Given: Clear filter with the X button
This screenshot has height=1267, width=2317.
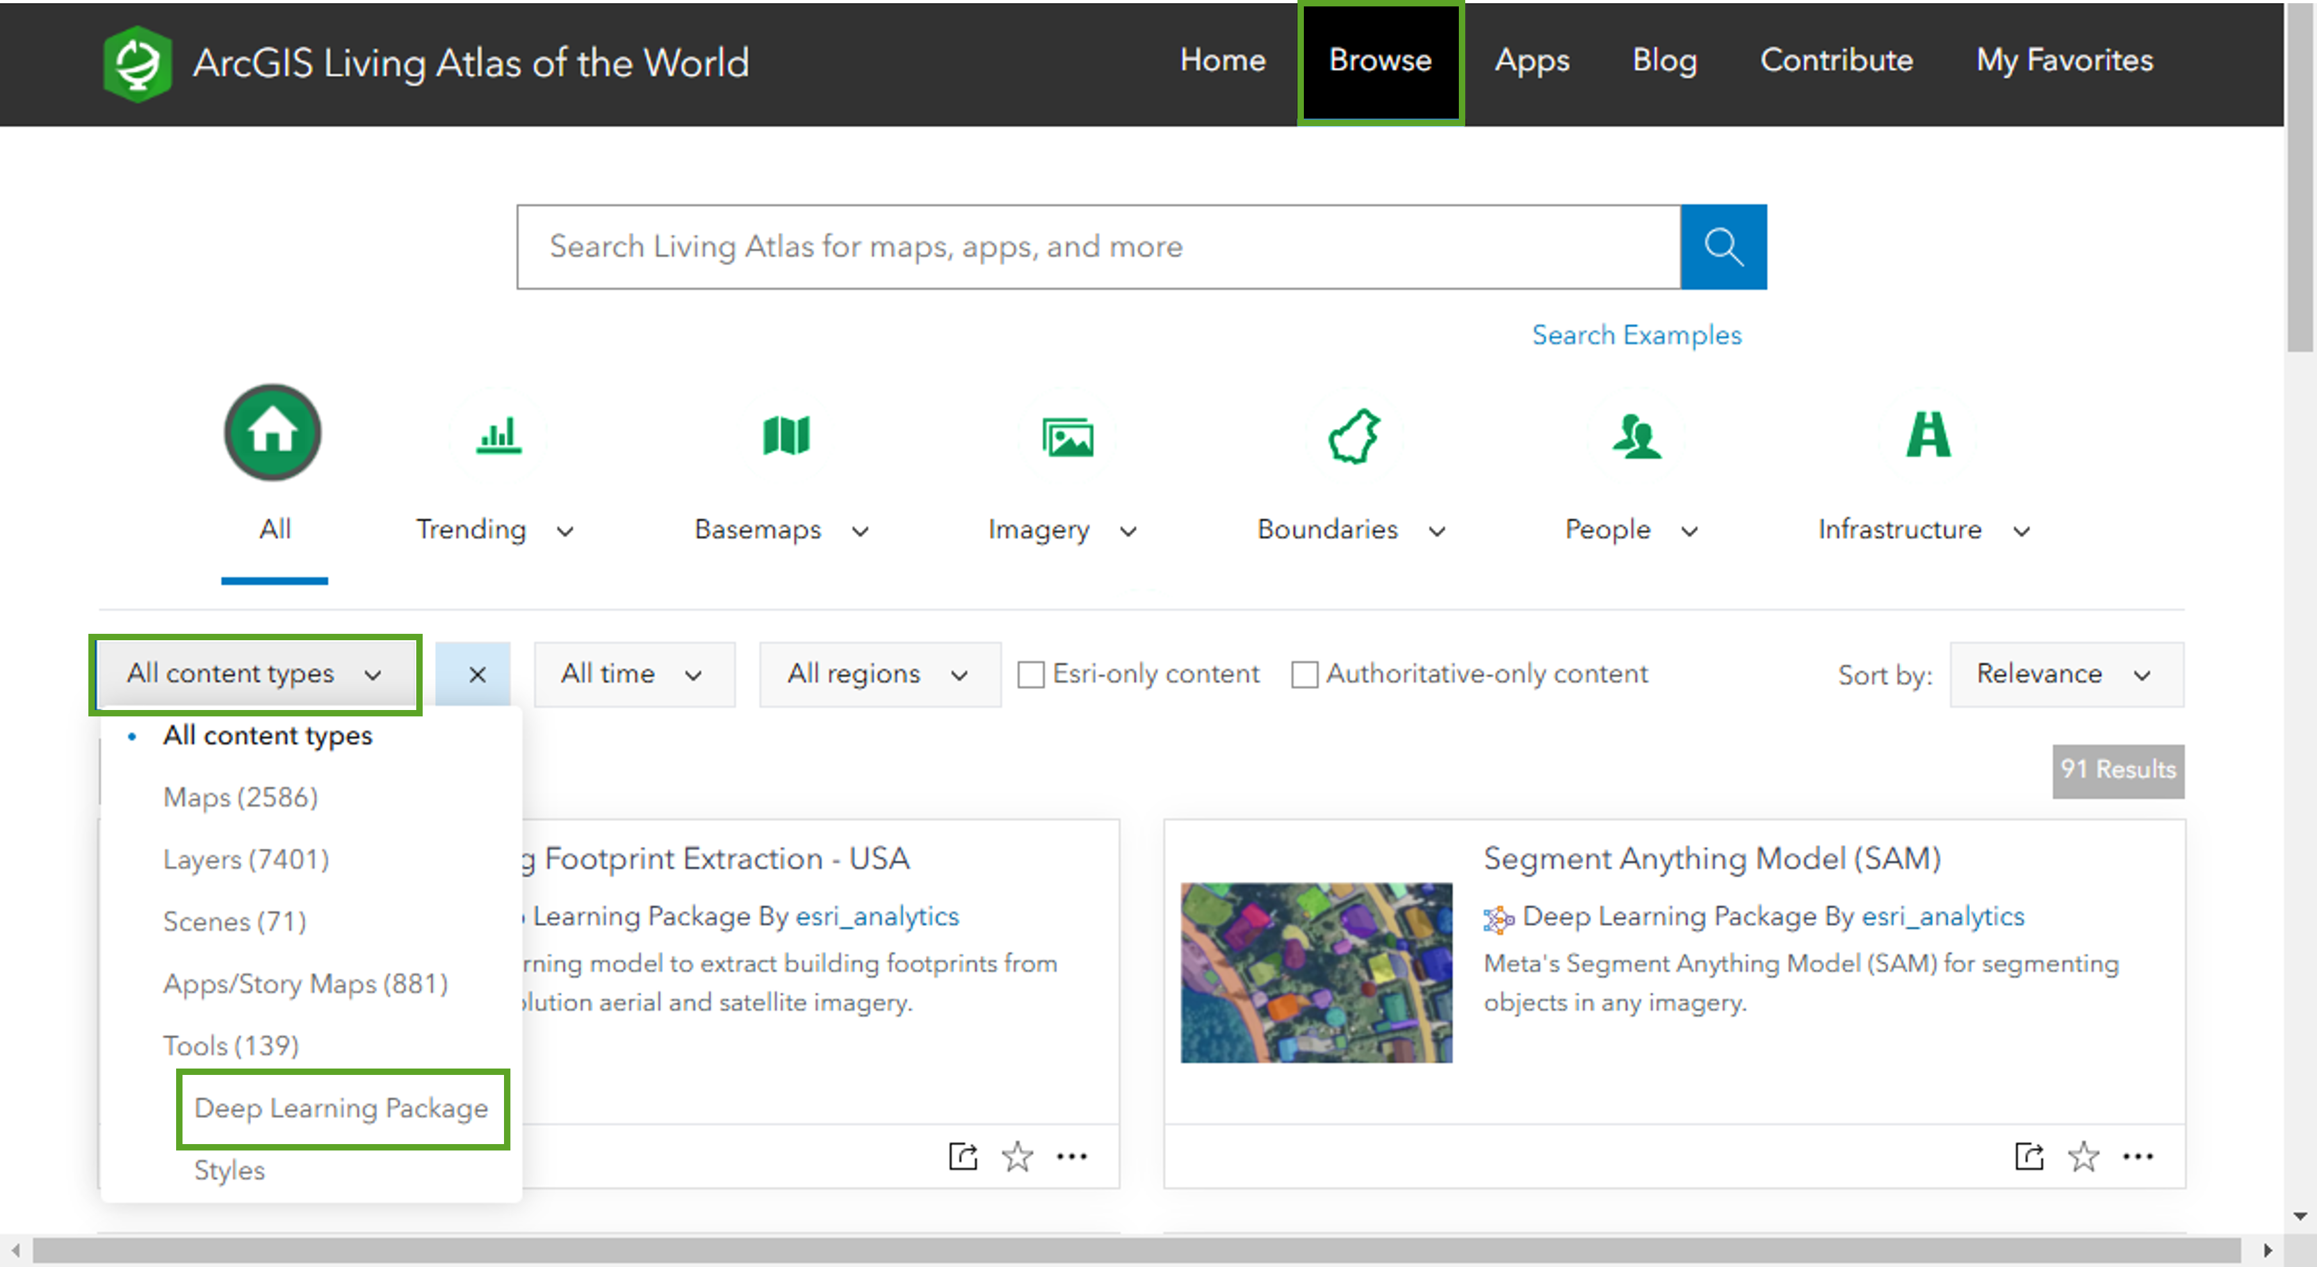Looking at the screenshot, I should point(476,674).
